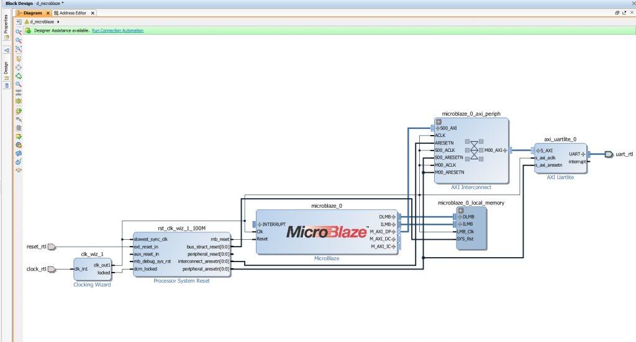Click the Auto-fit selection icon
This screenshot has width=636, height=342.
pos(19,68)
